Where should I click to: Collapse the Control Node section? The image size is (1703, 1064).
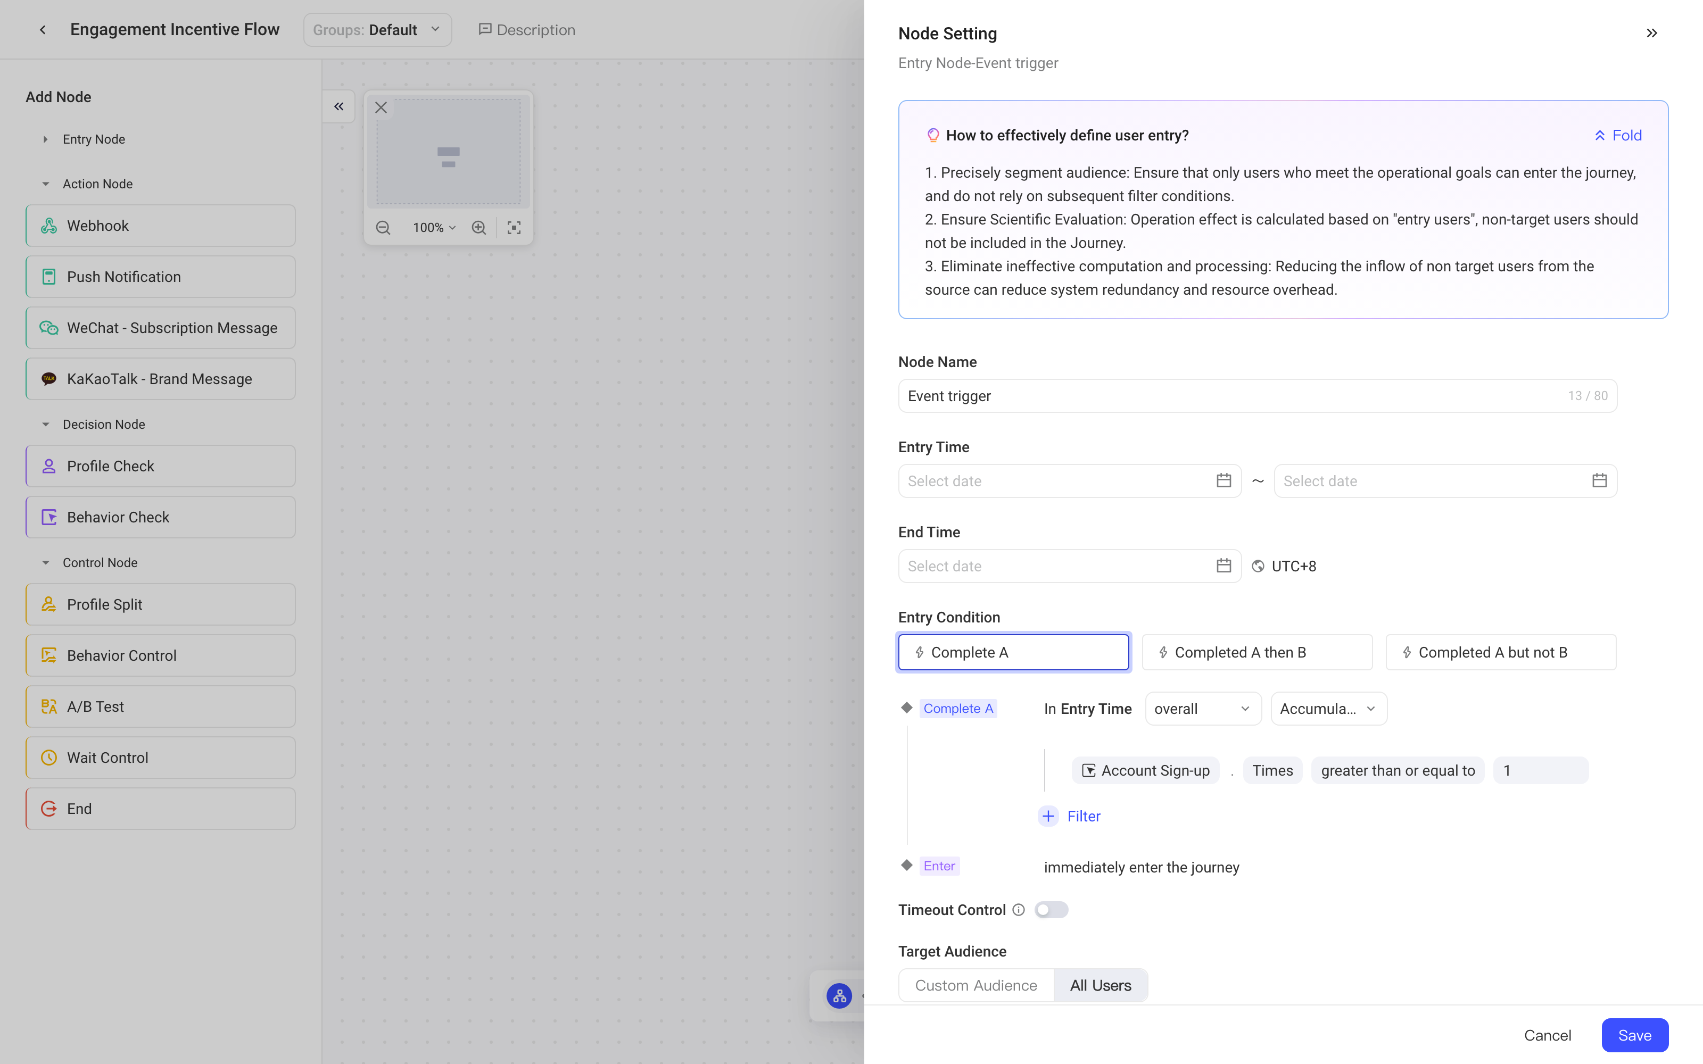click(x=46, y=563)
